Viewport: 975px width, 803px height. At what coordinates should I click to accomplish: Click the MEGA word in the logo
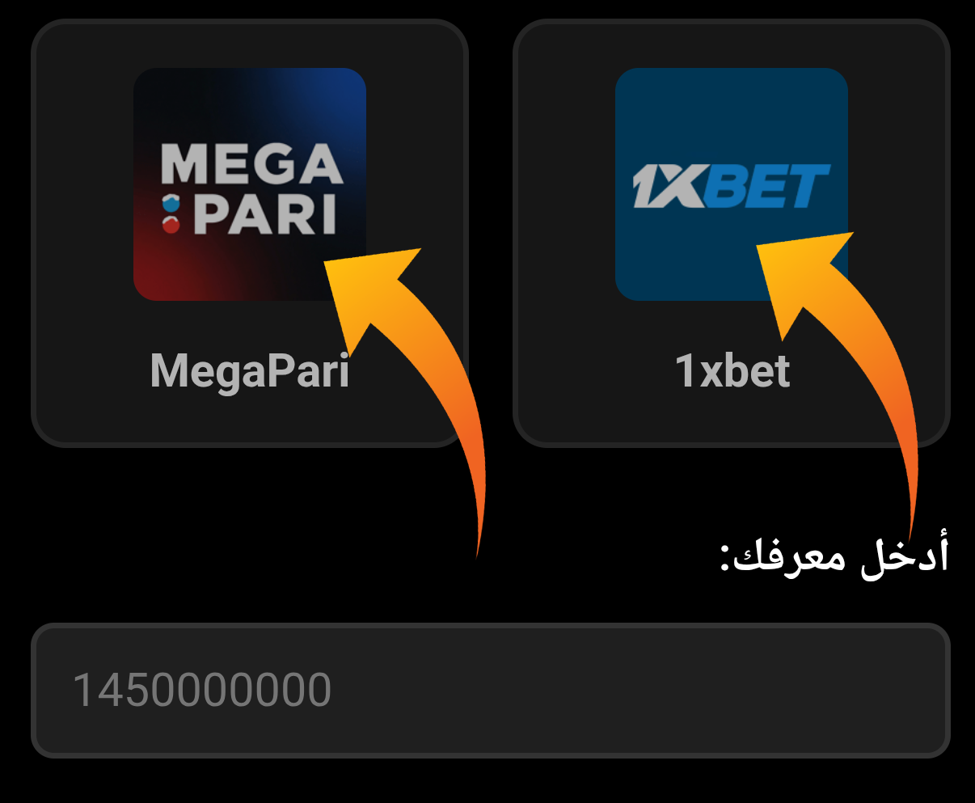click(251, 164)
